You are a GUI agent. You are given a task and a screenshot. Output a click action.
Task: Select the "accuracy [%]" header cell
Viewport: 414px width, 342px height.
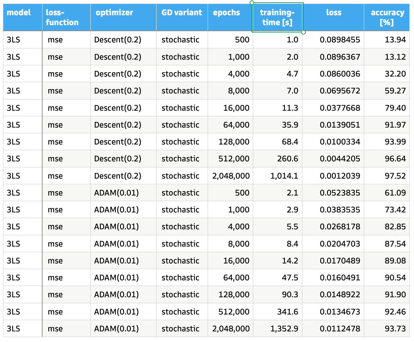(x=386, y=17)
